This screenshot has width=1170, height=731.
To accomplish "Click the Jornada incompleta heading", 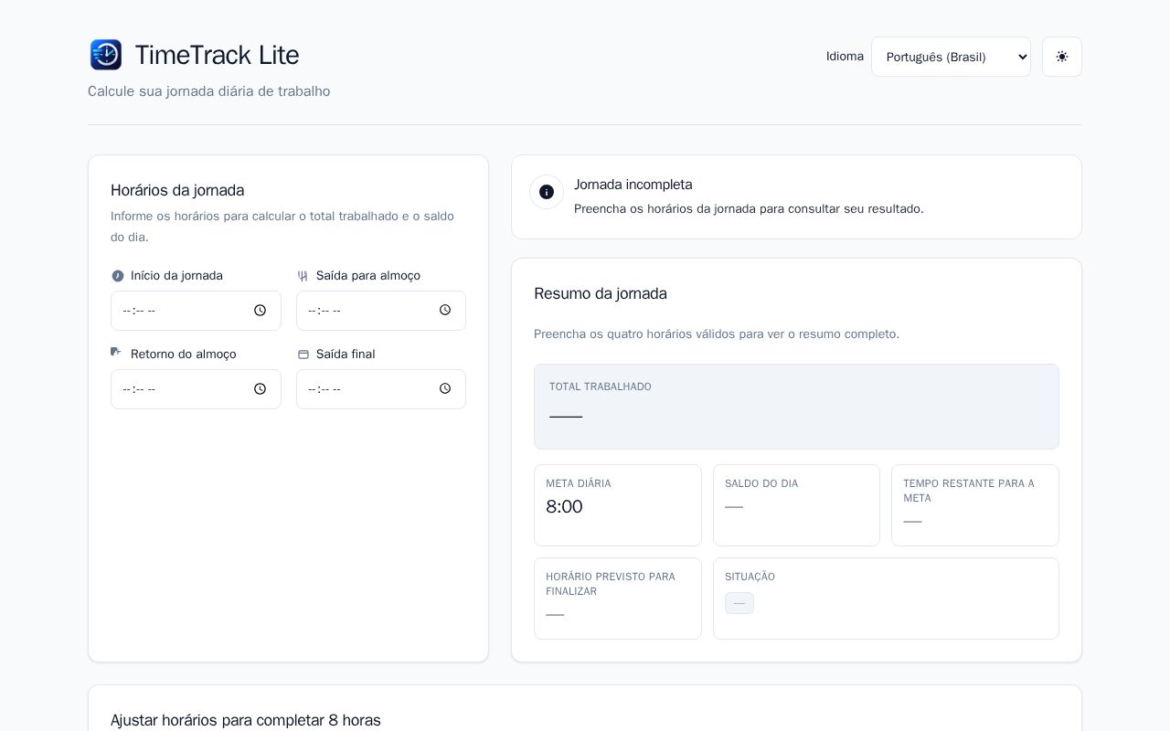I will (x=633, y=185).
